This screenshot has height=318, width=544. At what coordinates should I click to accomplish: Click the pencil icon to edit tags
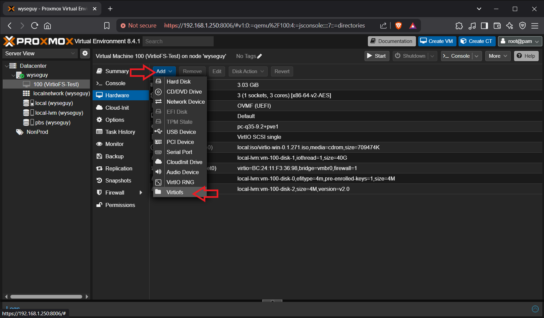(x=260, y=56)
